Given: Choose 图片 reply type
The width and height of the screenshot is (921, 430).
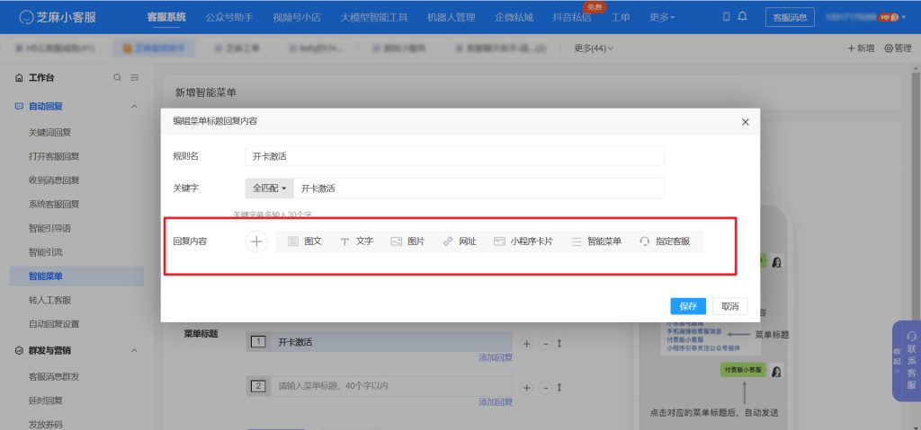Looking at the screenshot, I should point(407,241).
